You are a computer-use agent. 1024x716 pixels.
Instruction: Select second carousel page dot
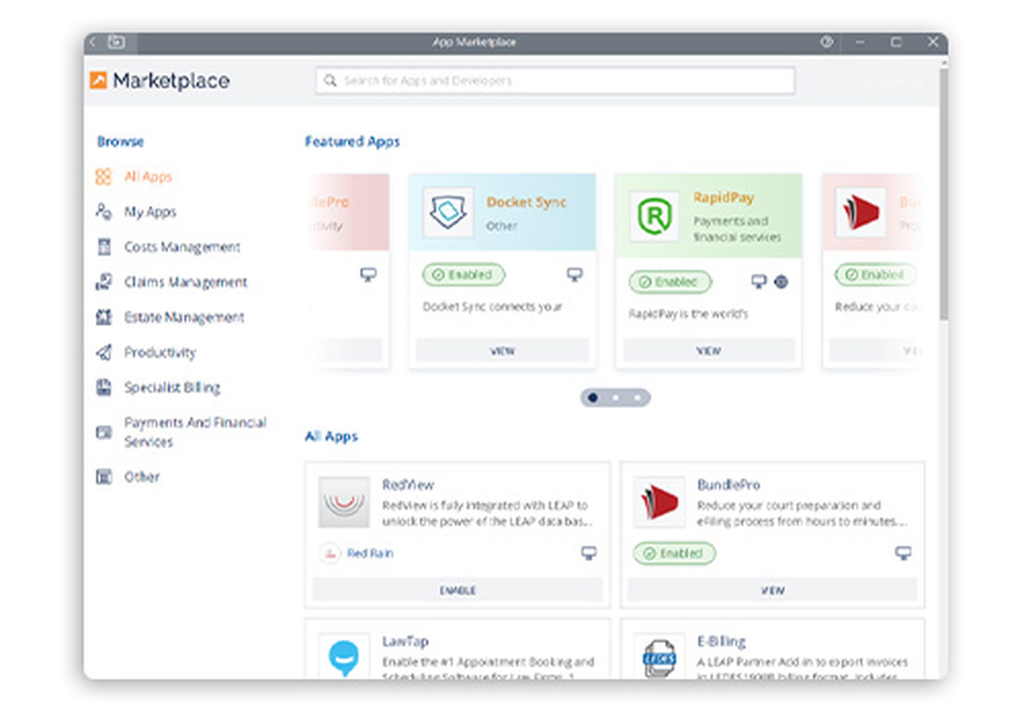pyautogui.click(x=616, y=398)
